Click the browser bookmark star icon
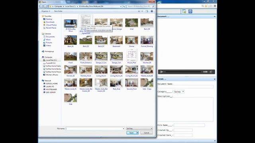 pyautogui.click(x=206, y=6)
